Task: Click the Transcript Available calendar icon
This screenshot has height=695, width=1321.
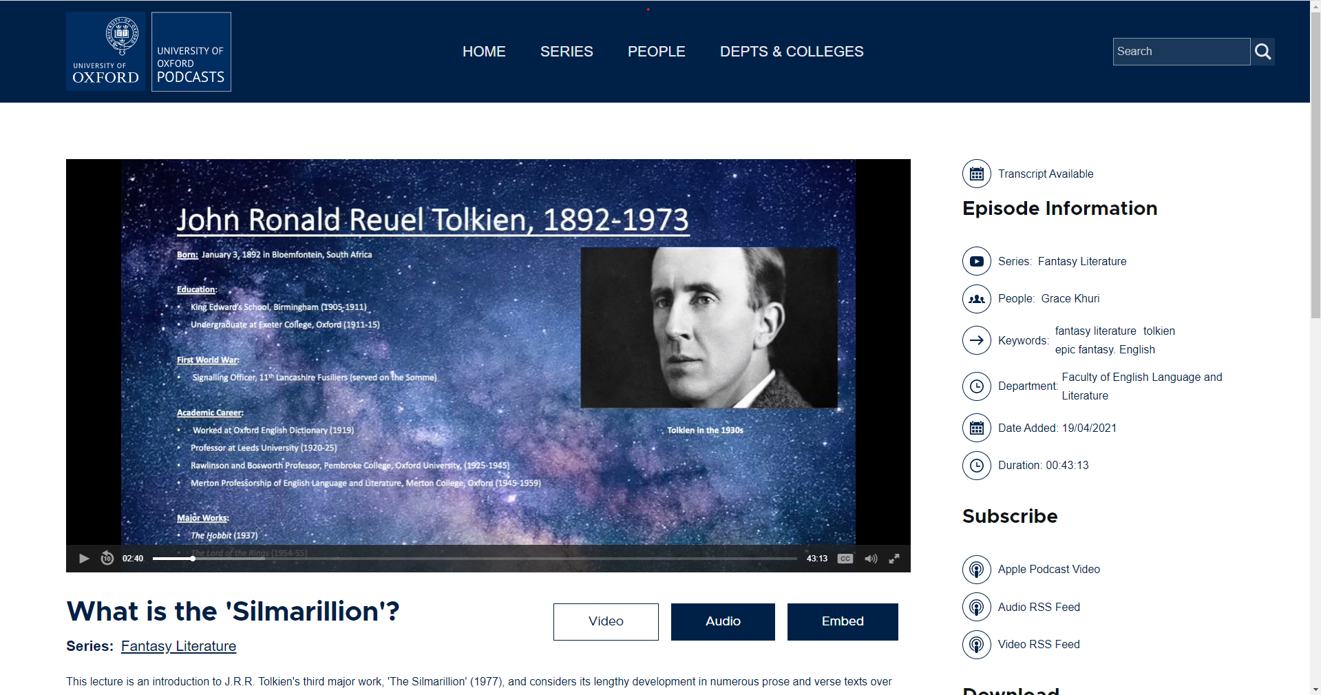Action: tap(977, 174)
